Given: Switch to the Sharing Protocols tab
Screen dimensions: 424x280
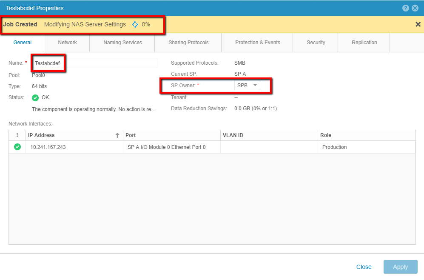Looking at the screenshot, I should click(x=188, y=43).
